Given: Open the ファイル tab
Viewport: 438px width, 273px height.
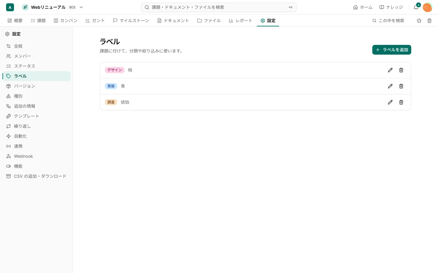Looking at the screenshot, I should click(209, 20).
